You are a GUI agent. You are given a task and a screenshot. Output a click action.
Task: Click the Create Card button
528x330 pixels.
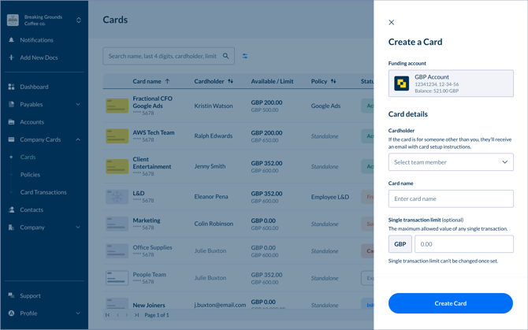[x=451, y=303]
